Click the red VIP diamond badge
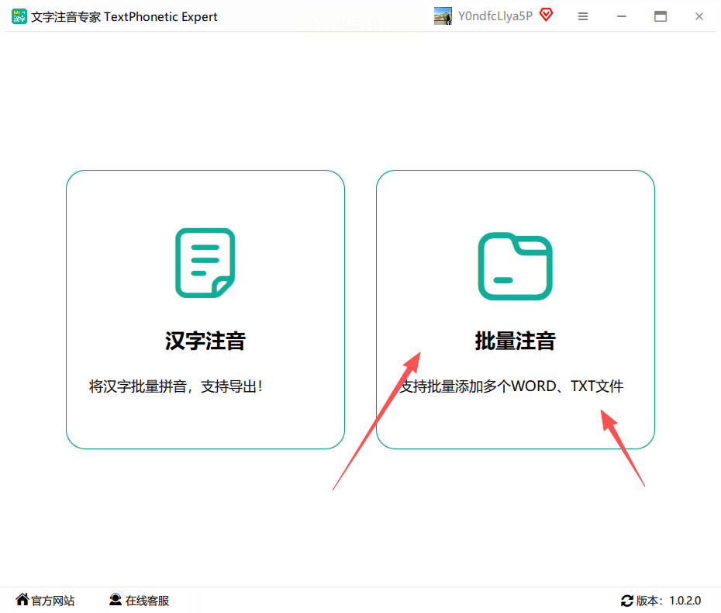This screenshot has height=613, width=721. (x=547, y=15)
